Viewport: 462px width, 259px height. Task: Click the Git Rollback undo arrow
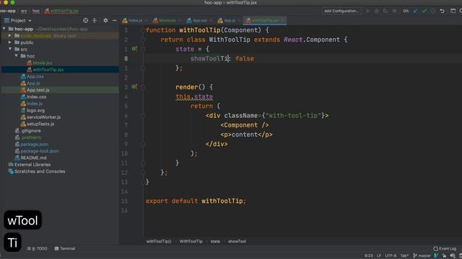(x=442, y=11)
